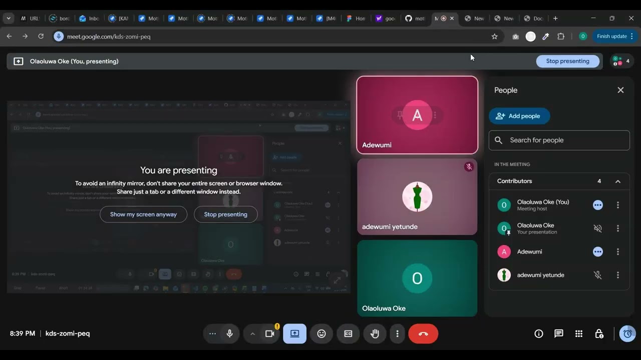This screenshot has width=641, height=360.
Task: Open the activities grid icon
Action: (579, 333)
